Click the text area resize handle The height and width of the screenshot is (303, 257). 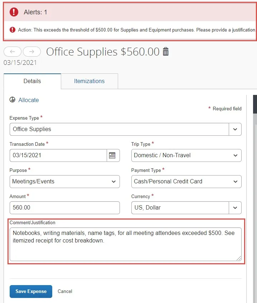(x=239, y=258)
